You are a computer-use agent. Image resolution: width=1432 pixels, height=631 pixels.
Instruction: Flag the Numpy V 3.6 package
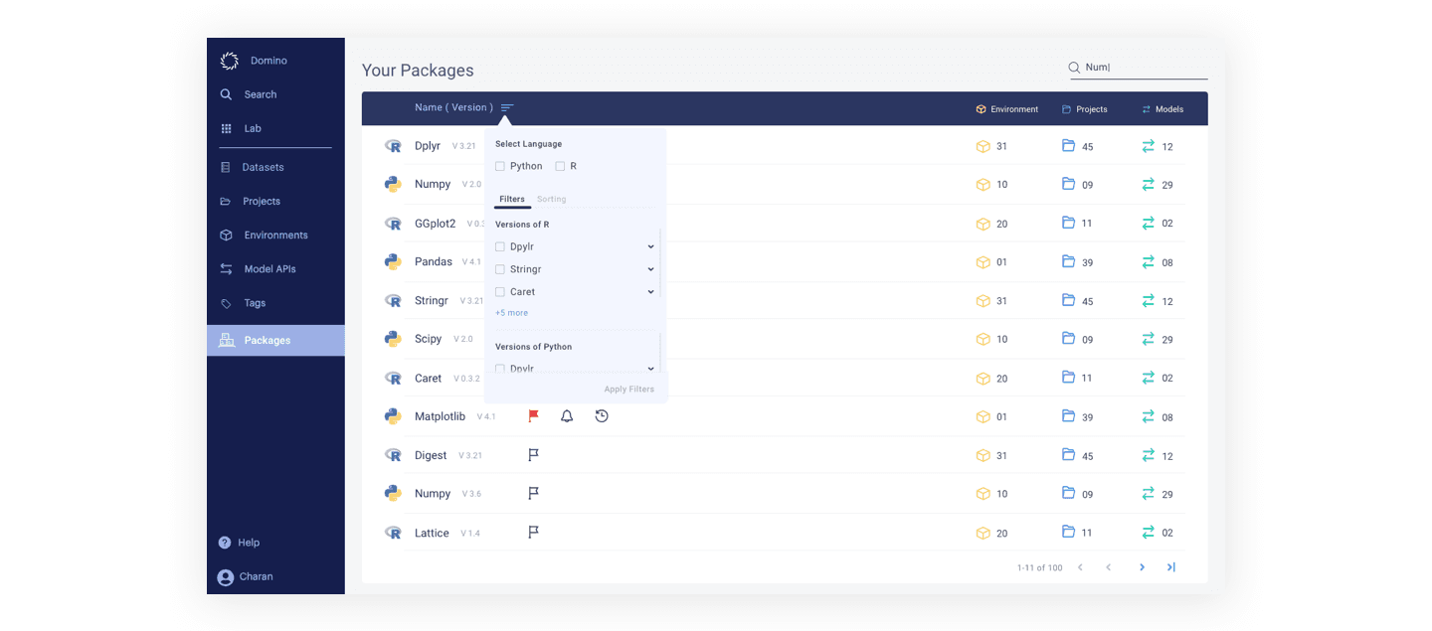pos(533,493)
